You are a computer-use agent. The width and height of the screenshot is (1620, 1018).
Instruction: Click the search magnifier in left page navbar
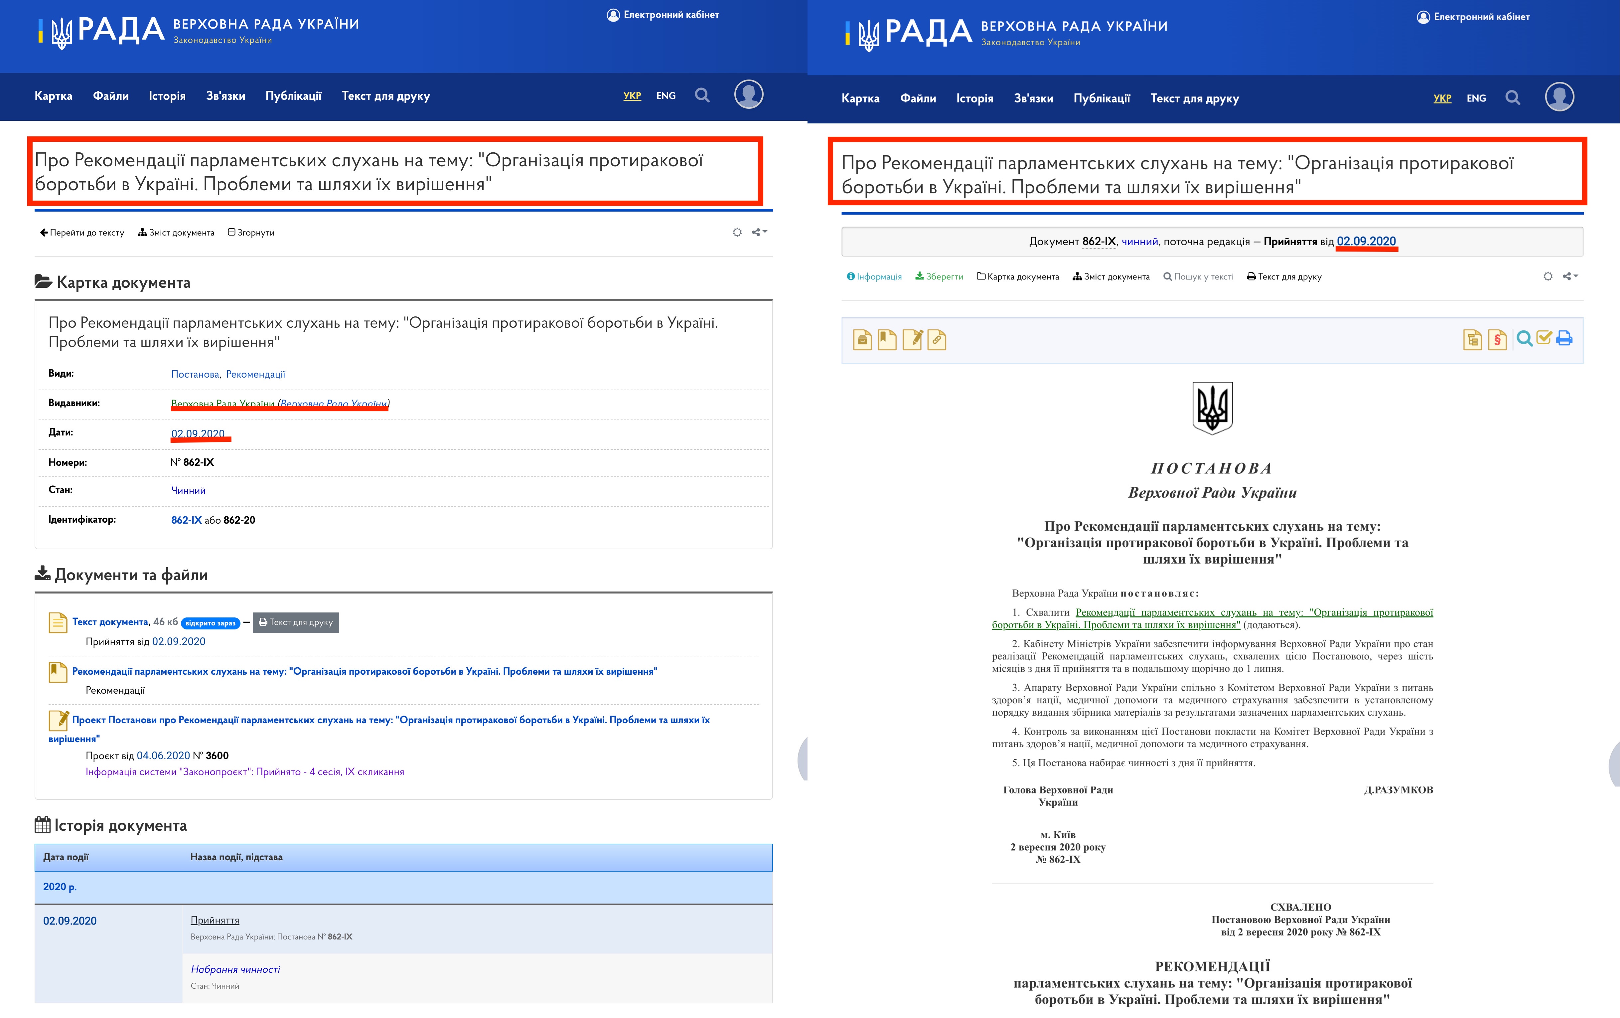[x=702, y=95]
